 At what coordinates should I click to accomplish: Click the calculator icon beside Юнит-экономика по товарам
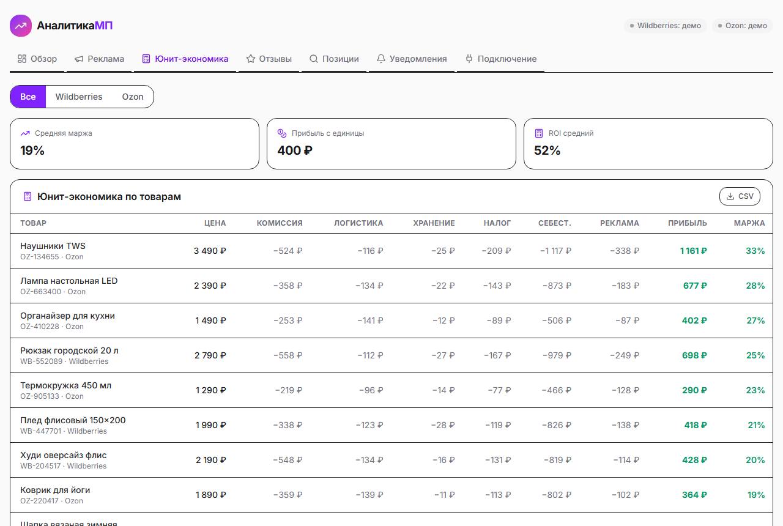[27, 196]
